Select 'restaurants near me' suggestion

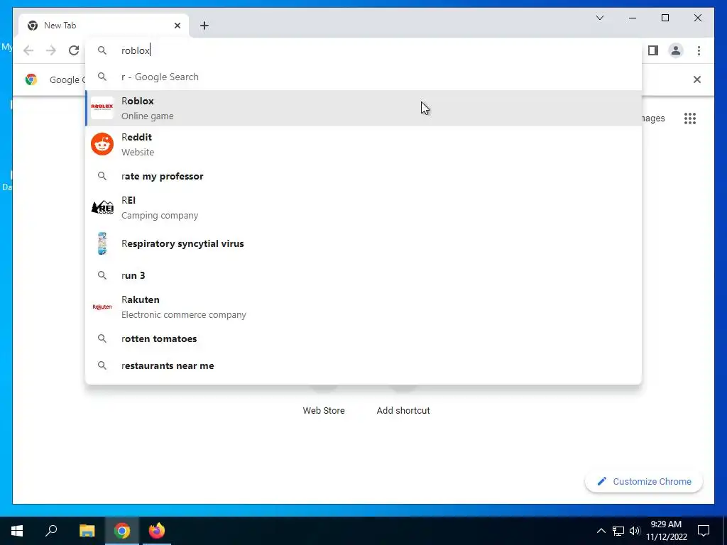363,365
